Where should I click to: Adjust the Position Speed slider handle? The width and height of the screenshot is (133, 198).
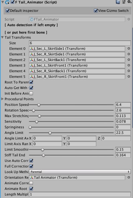point(39,105)
